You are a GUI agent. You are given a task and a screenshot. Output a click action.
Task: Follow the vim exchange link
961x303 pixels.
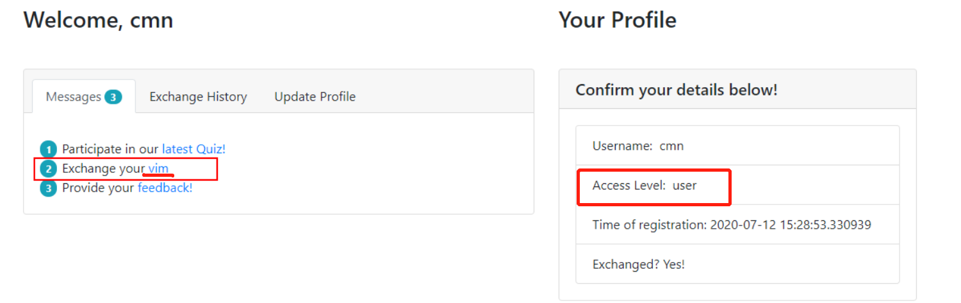[158, 169]
